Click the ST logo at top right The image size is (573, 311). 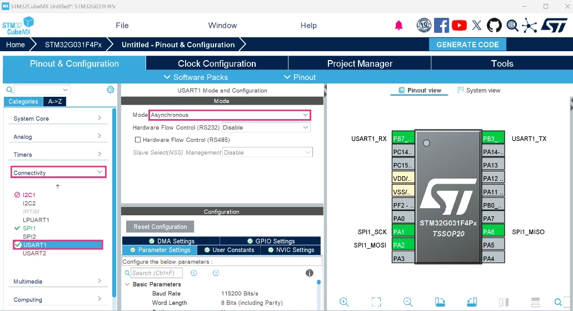coord(554,25)
